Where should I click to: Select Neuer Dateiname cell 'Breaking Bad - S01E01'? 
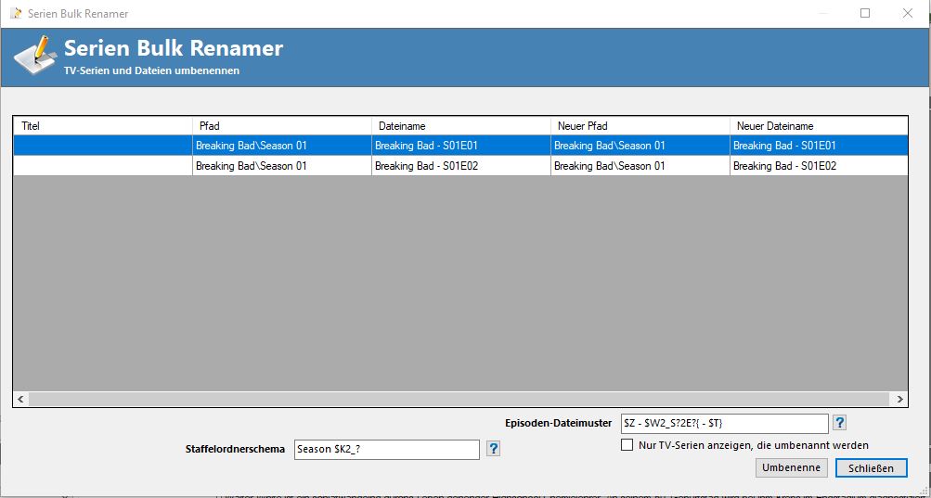click(819, 146)
